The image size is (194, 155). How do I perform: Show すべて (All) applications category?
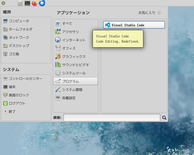coord(76,24)
